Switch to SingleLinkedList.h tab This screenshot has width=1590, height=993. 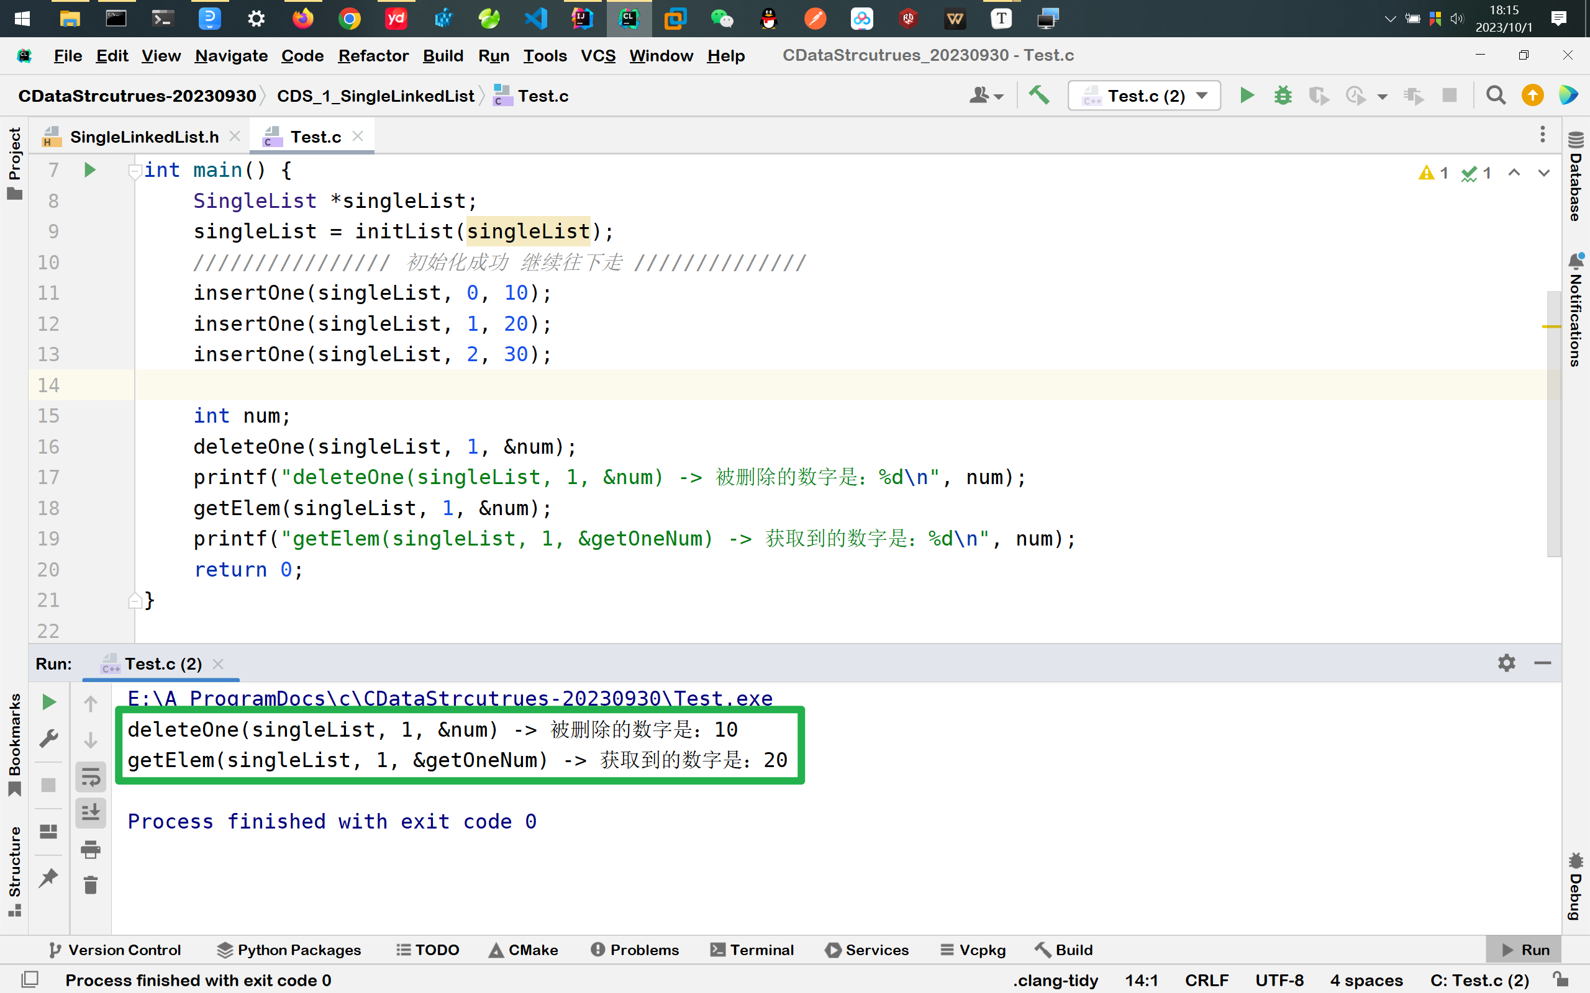point(144,137)
